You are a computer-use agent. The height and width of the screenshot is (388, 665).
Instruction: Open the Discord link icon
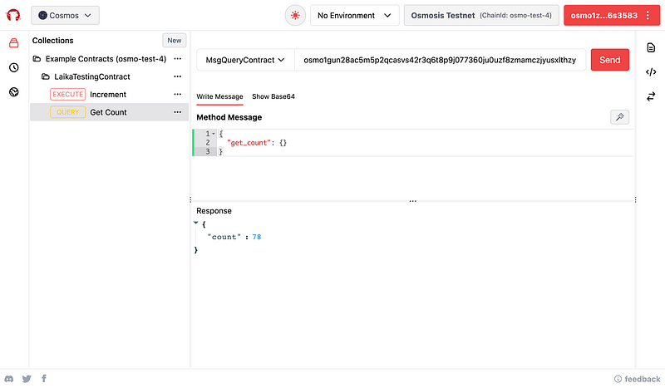10,379
